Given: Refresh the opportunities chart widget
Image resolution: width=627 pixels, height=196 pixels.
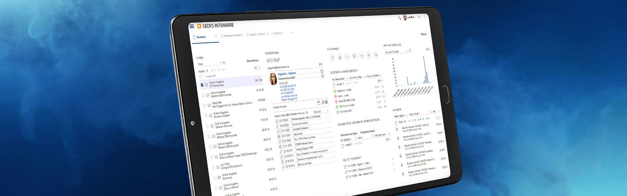Looking at the screenshot, I should click(410, 50).
